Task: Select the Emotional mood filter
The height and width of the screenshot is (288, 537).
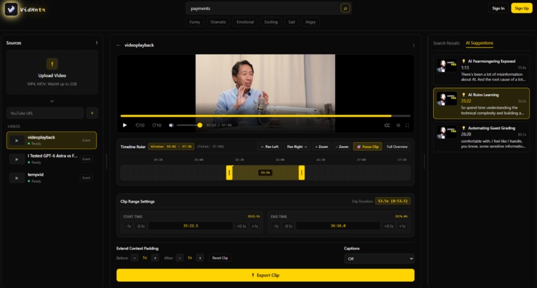Action: point(245,22)
